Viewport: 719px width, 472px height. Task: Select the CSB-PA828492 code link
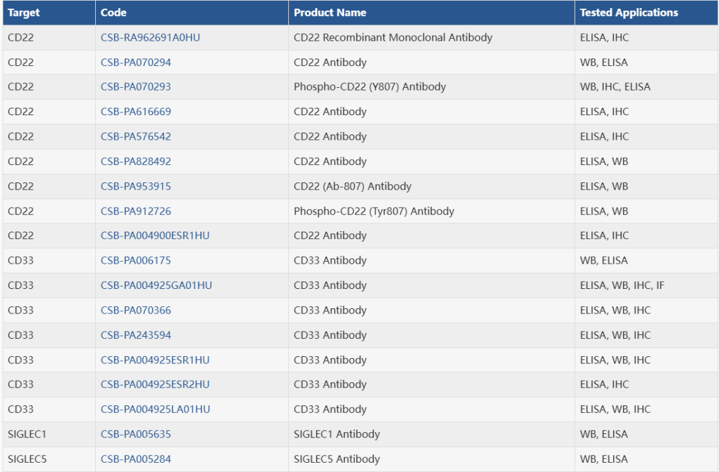[x=136, y=162]
